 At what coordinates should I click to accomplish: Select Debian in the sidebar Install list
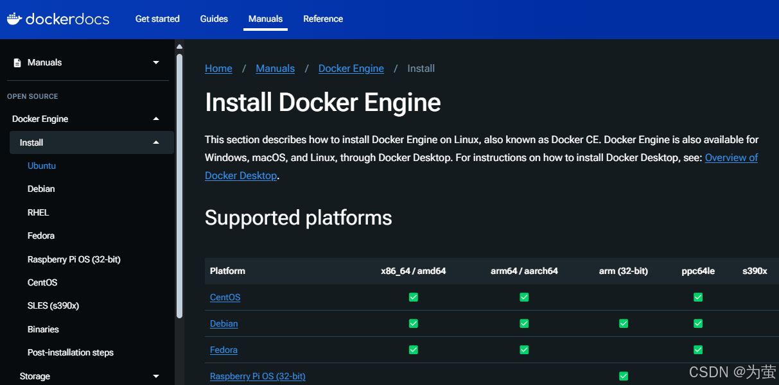(x=41, y=189)
